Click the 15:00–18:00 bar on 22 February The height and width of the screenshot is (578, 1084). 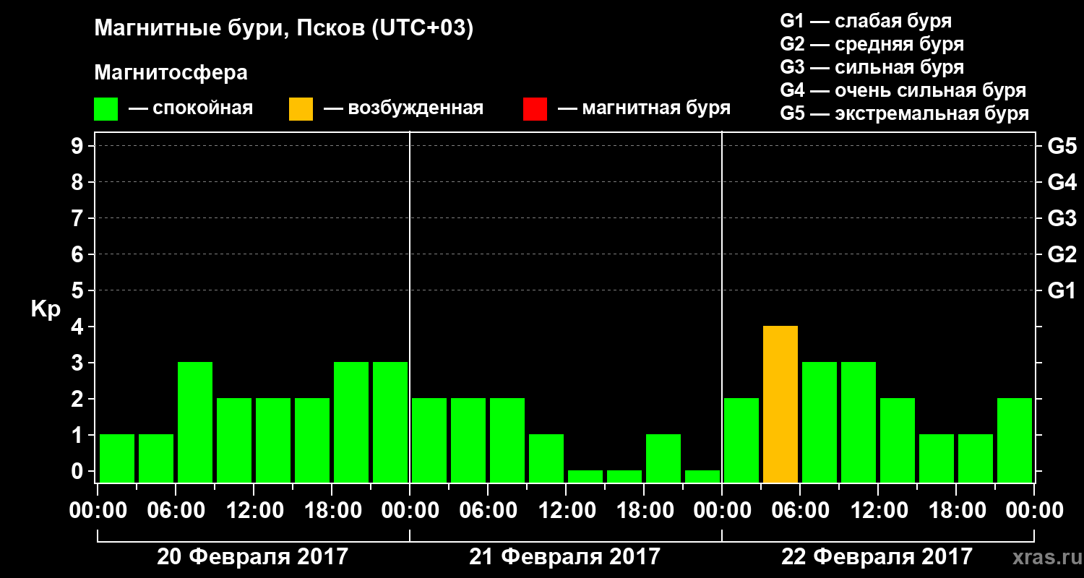[x=937, y=458]
